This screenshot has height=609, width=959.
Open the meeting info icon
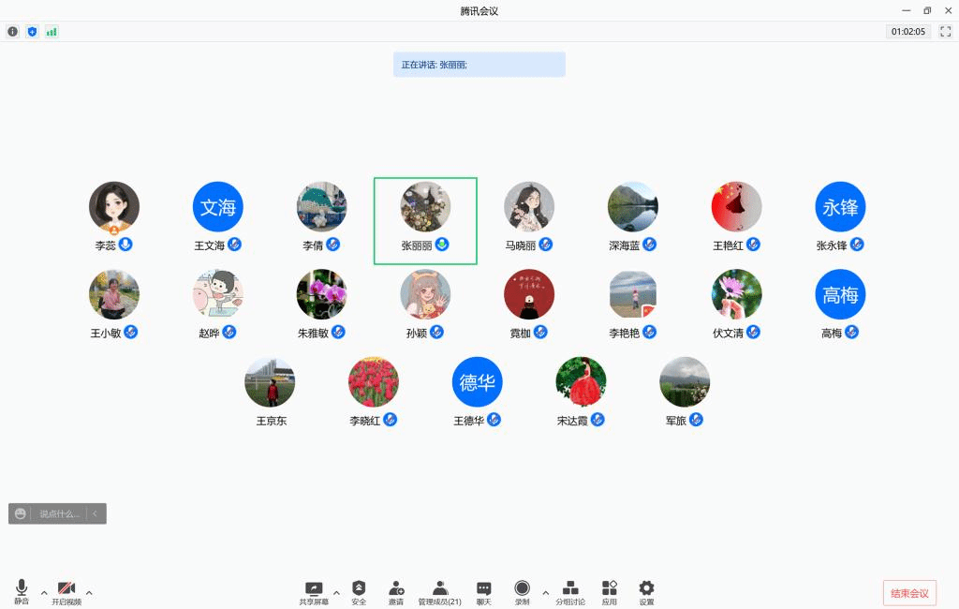tap(13, 32)
